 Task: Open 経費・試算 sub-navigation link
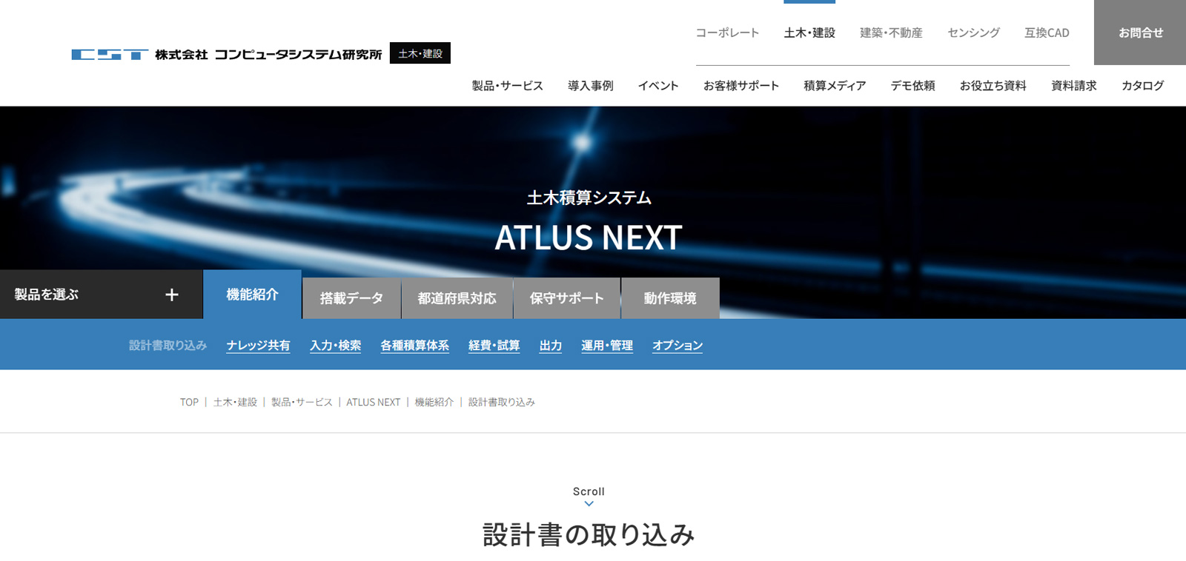click(x=494, y=346)
